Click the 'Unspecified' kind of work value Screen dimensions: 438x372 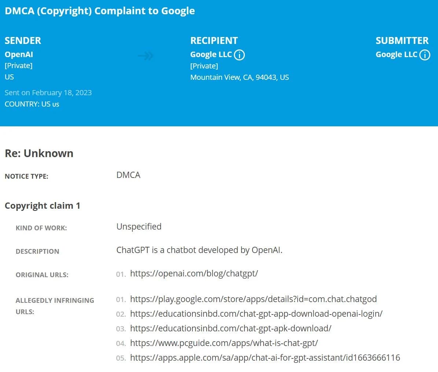click(x=139, y=227)
